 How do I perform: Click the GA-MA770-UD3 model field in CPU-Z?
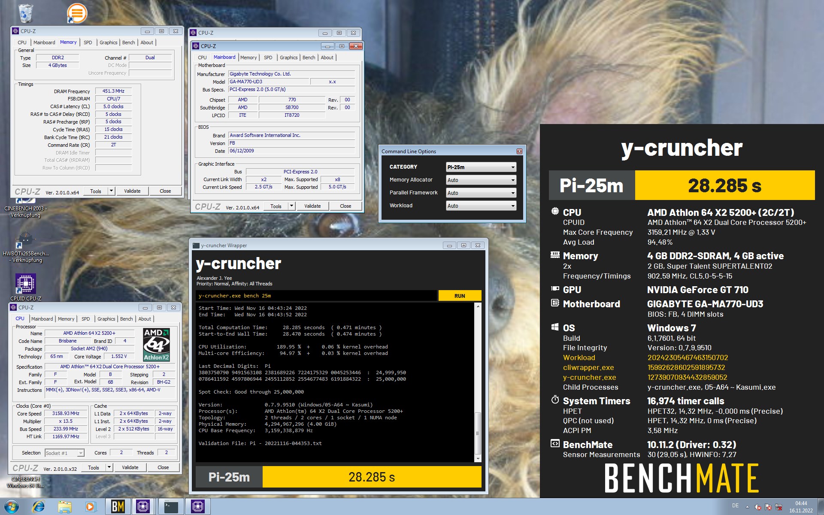coord(268,82)
